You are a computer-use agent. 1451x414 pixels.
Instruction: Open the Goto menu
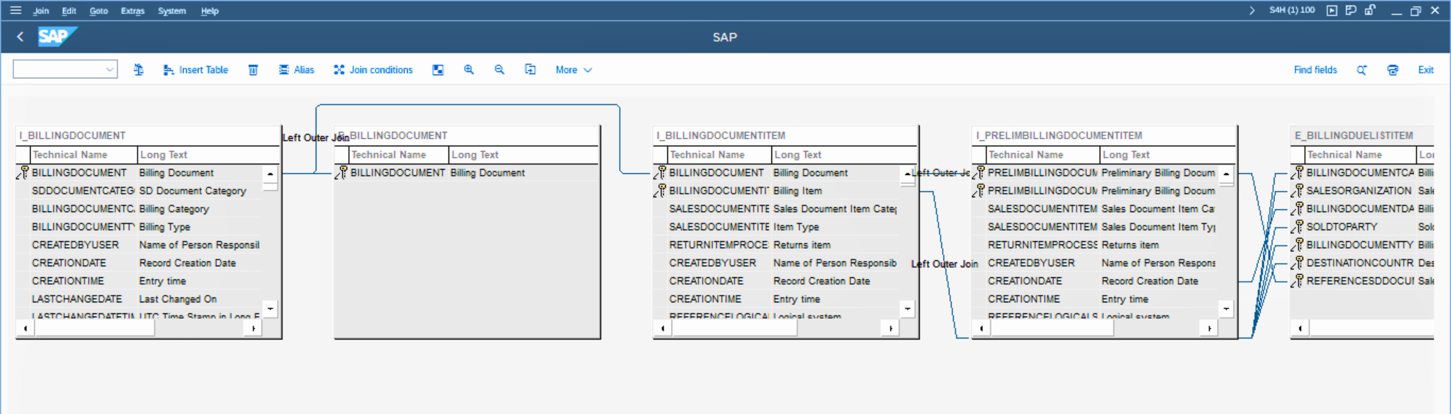point(99,11)
